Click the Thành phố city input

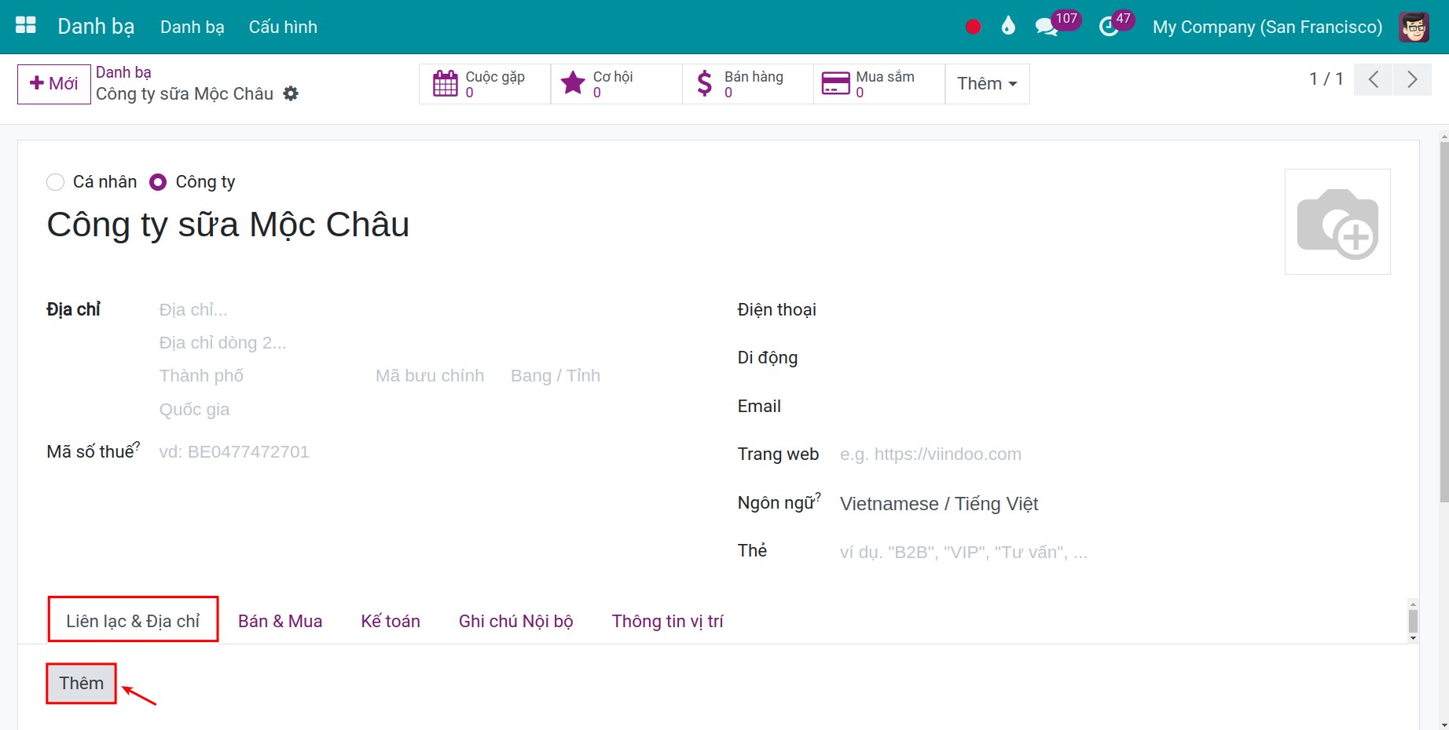(x=263, y=376)
